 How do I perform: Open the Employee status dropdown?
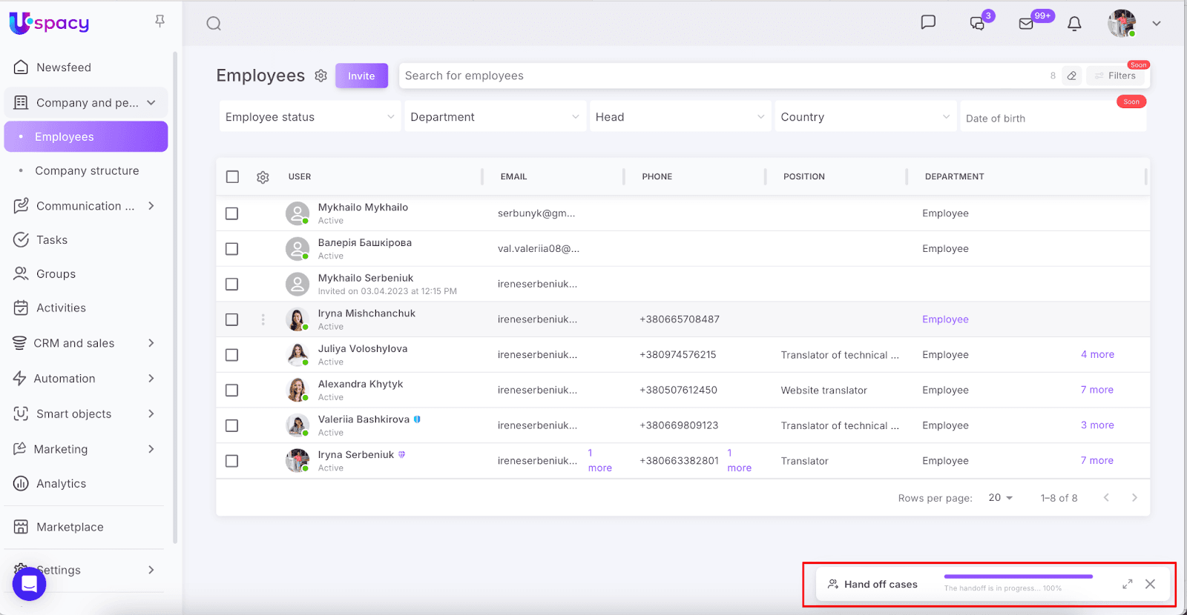309,117
